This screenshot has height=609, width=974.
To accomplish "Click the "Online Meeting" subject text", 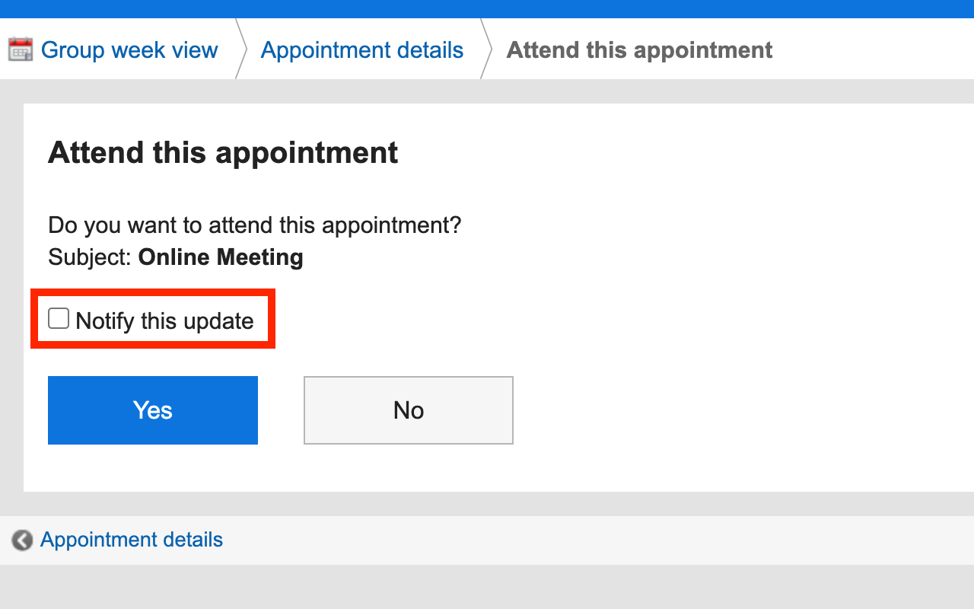I will click(221, 257).
